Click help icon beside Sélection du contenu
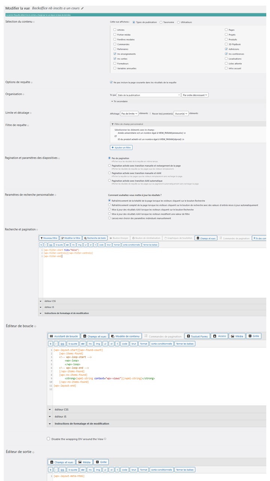270x481 pixels. tap(34, 22)
